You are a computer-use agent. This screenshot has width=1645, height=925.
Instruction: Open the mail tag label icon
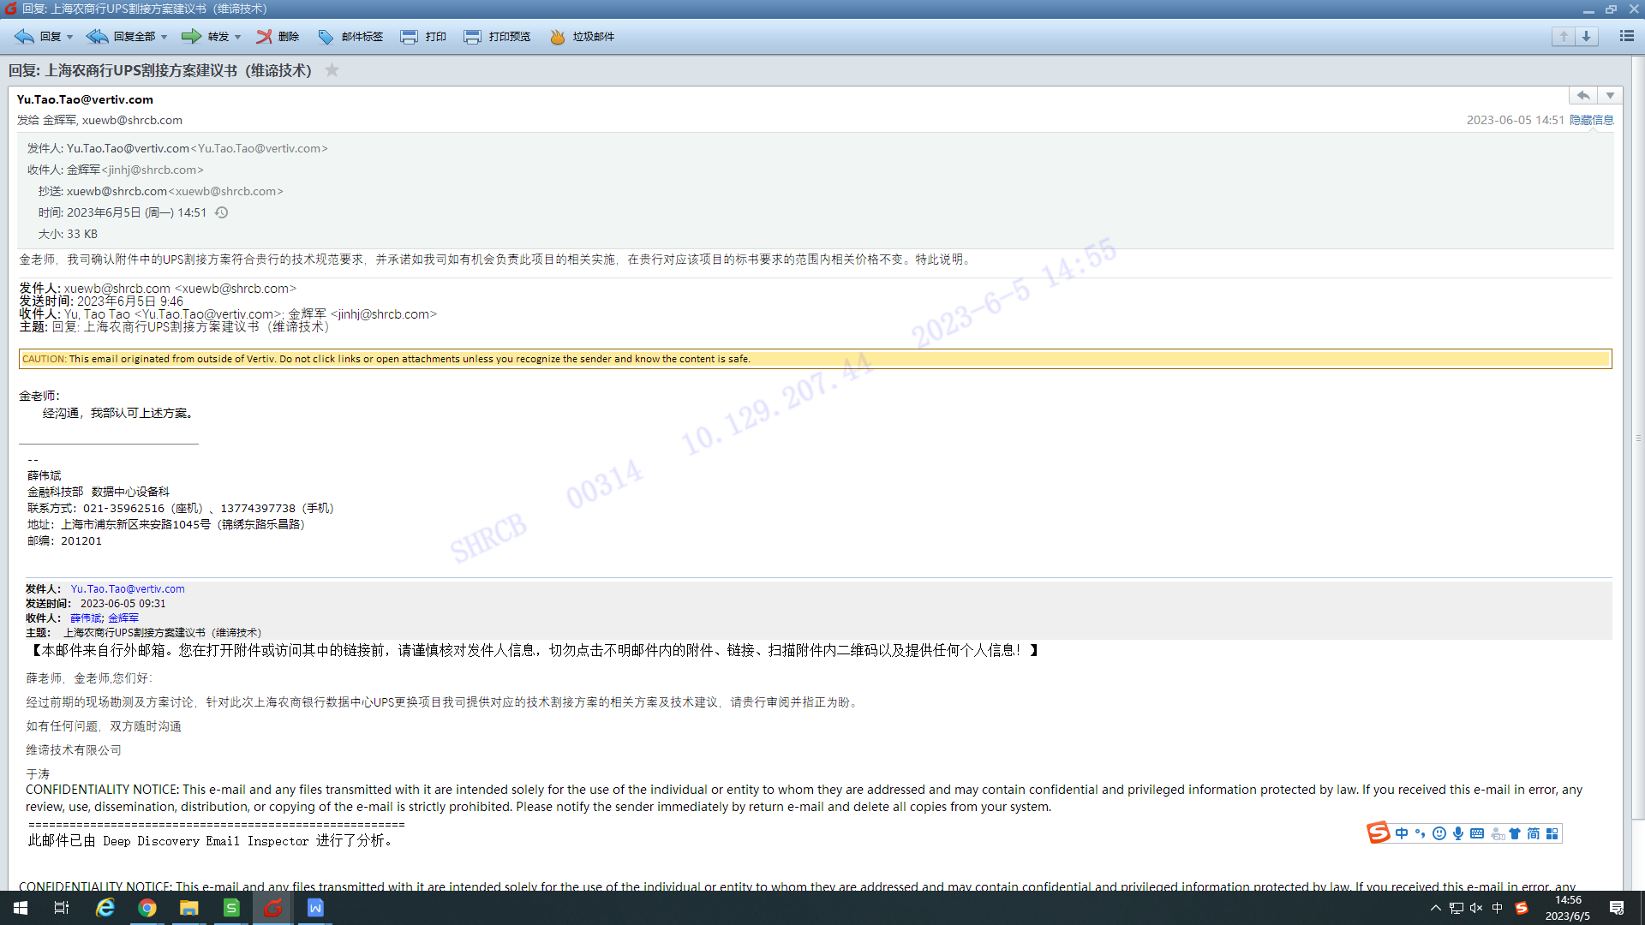tap(326, 37)
